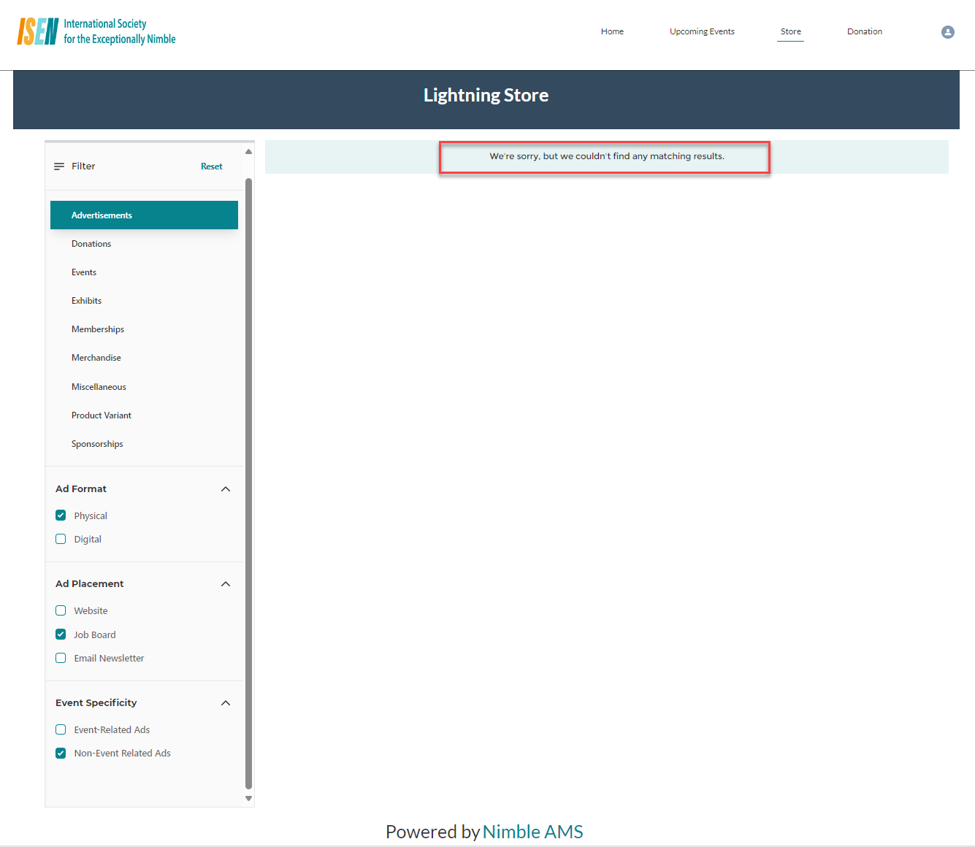Screen dimensions: 975x847
Task: Open the Upcoming Events menu
Action: (x=701, y=31)
